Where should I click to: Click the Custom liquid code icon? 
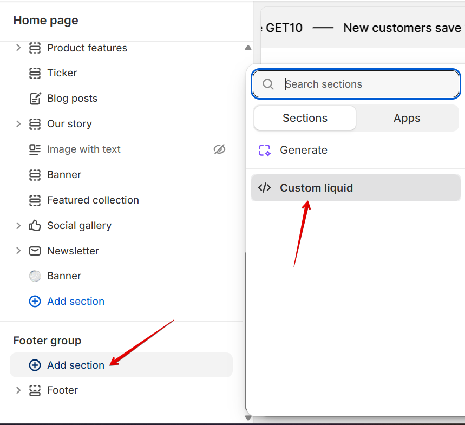click(264, 188)
